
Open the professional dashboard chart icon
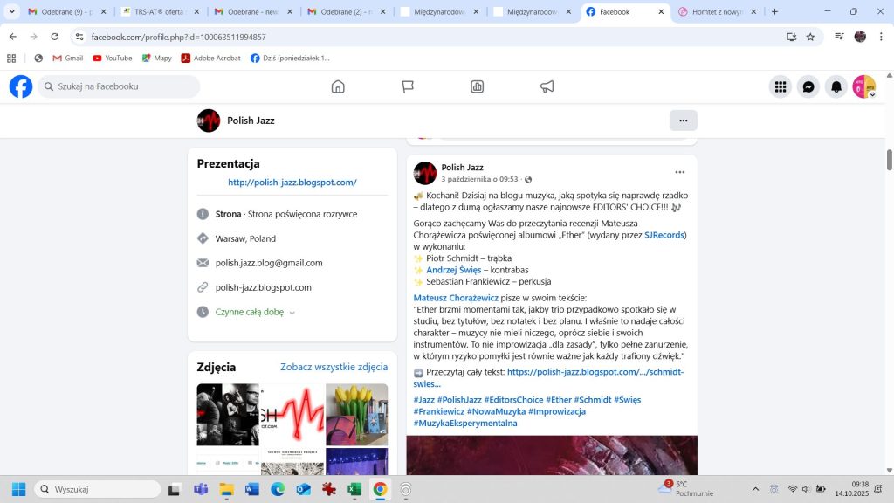point(478,86)
